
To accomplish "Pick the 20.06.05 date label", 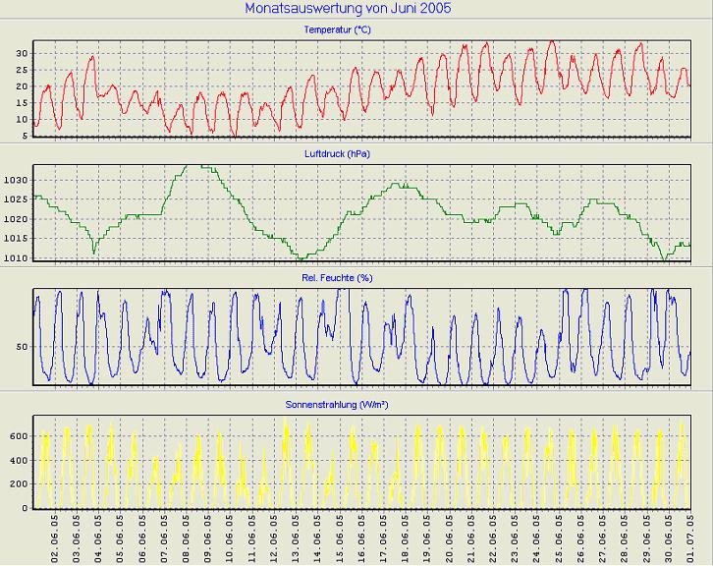I will pos(450,537).
